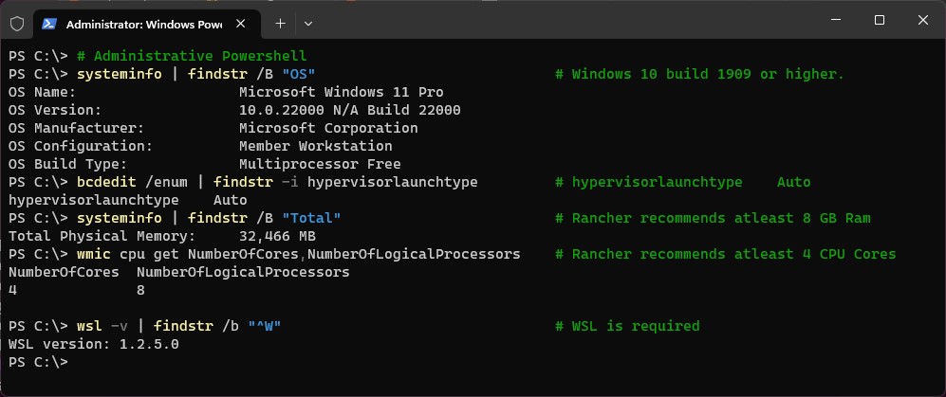Click the "# Rancher recommends atleast 8 GB Ram" comment

713,218
